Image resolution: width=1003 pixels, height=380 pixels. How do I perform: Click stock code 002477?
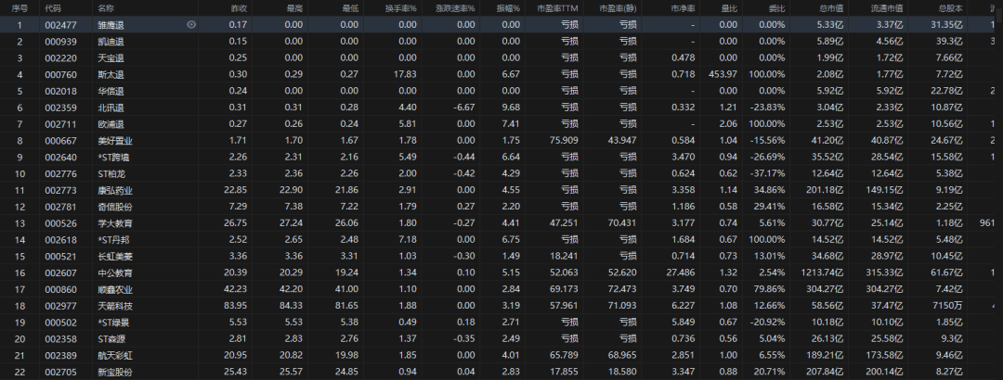[x=60, y=25]
